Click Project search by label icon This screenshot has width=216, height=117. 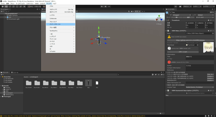(156, 75)
